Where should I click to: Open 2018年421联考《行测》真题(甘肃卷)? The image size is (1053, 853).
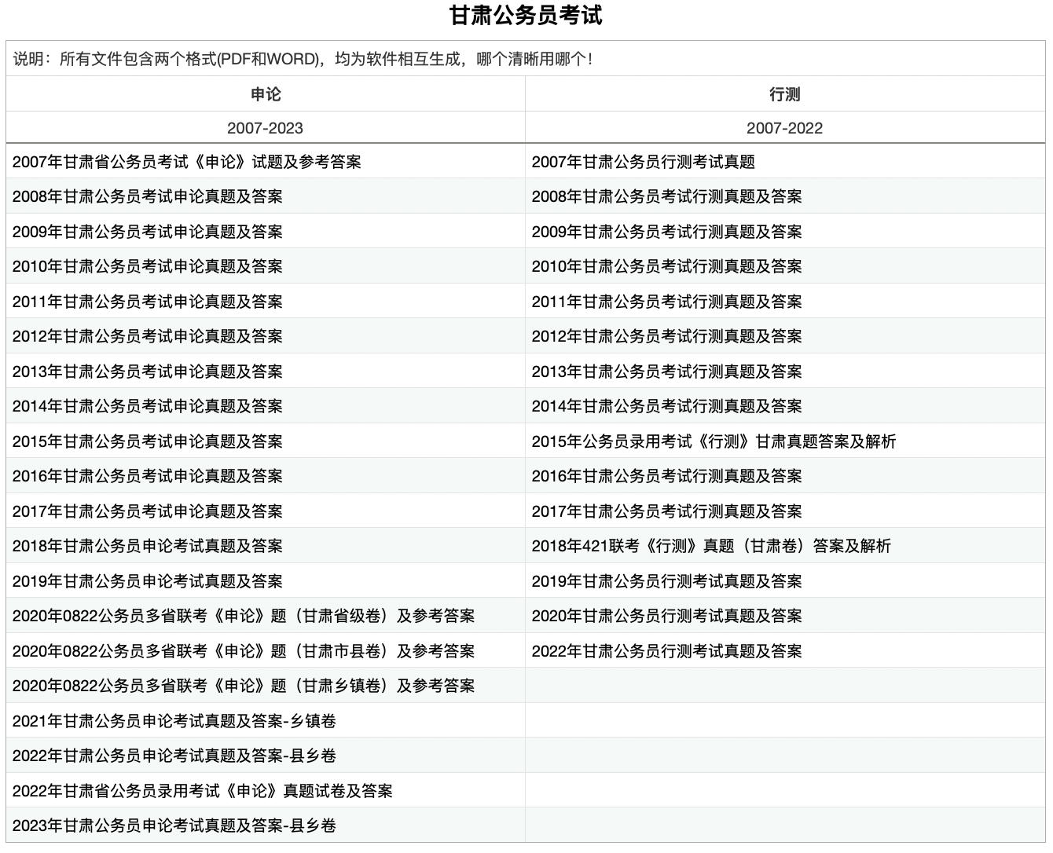click(712, 546)
